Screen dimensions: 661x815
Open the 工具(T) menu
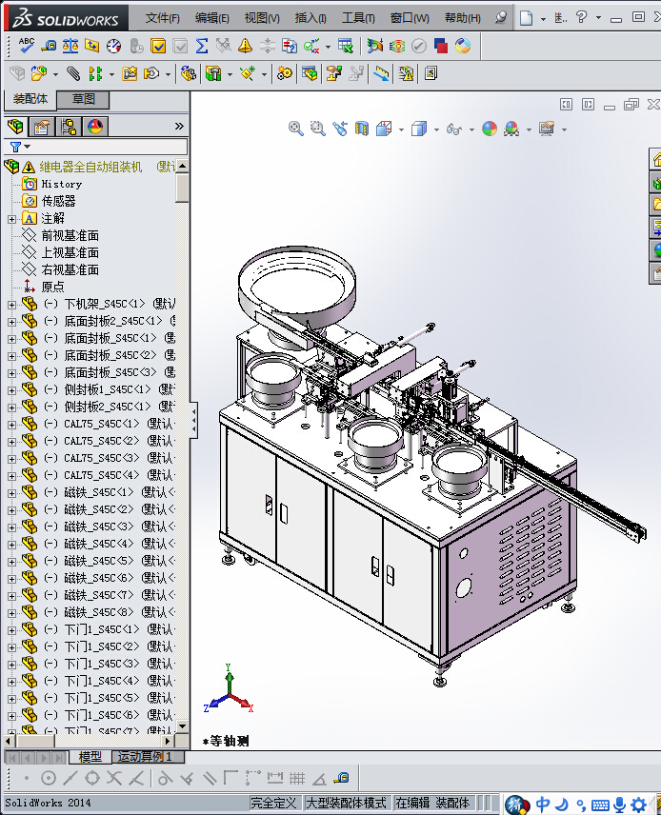tap(358, 18)
